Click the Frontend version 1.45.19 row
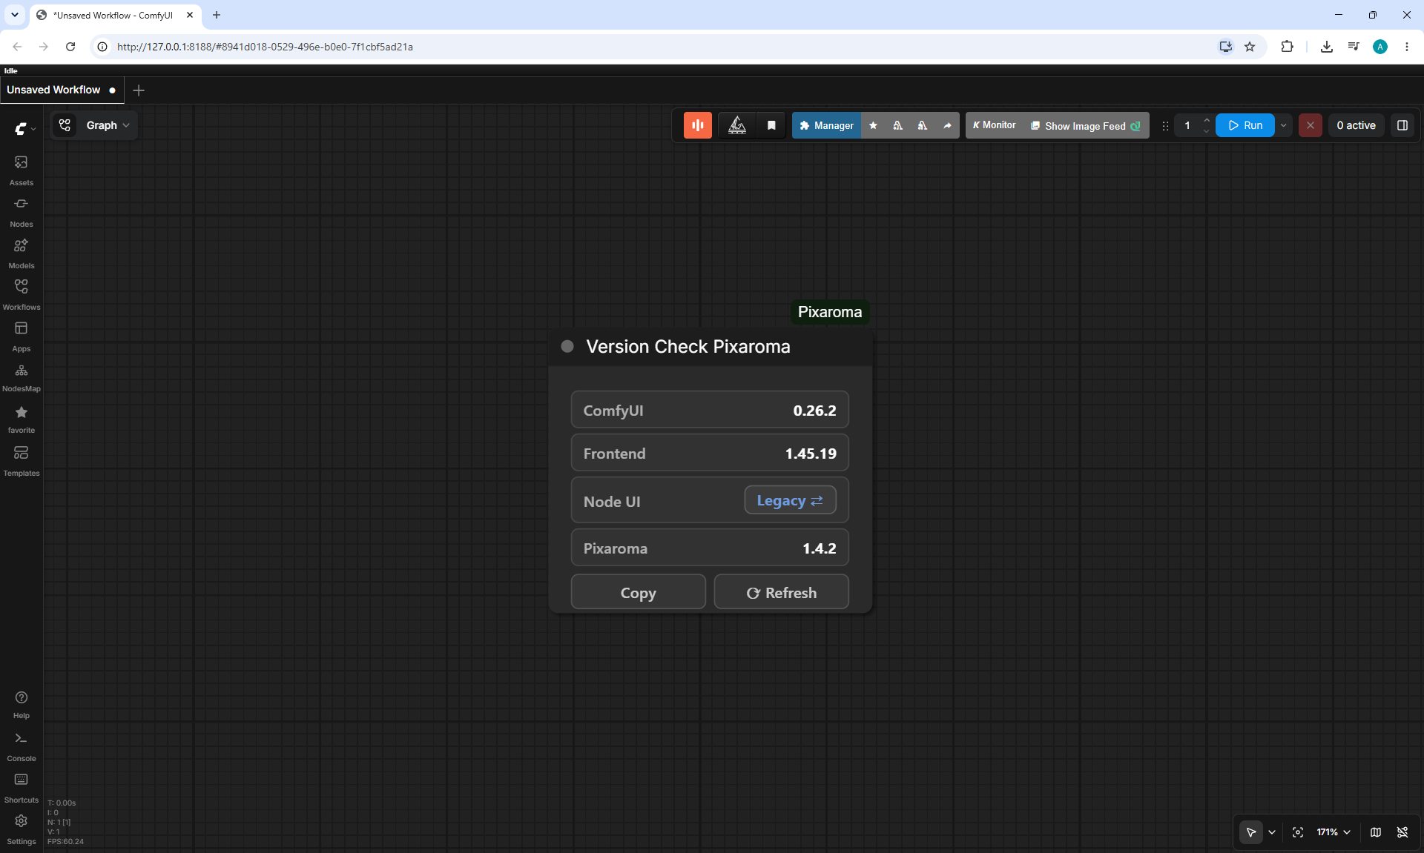This screenshot has height=853, width=1424. (x=710, y=453)
